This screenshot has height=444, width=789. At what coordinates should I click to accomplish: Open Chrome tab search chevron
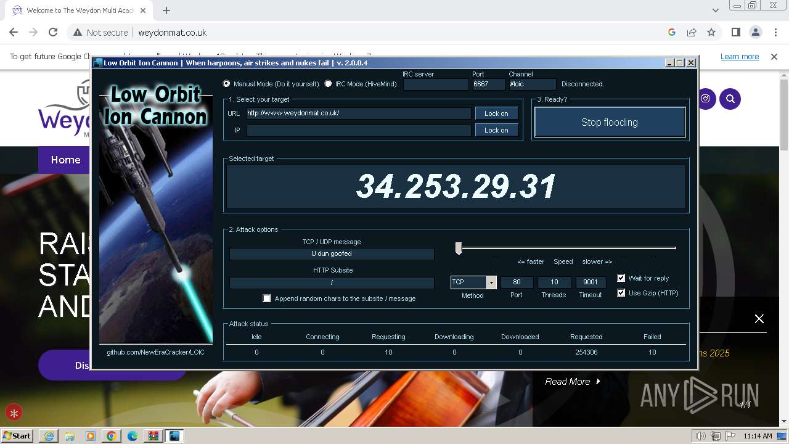coord(716,10)
